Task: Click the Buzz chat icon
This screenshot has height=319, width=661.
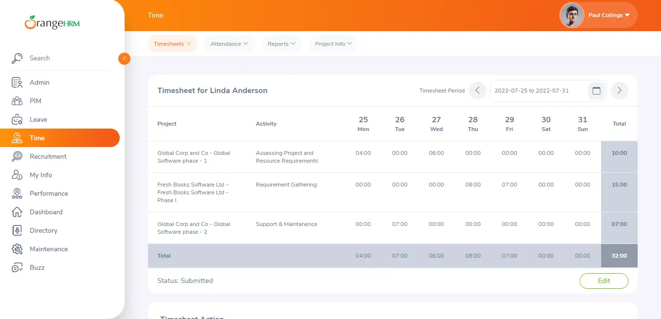Action: coord(17,268)
